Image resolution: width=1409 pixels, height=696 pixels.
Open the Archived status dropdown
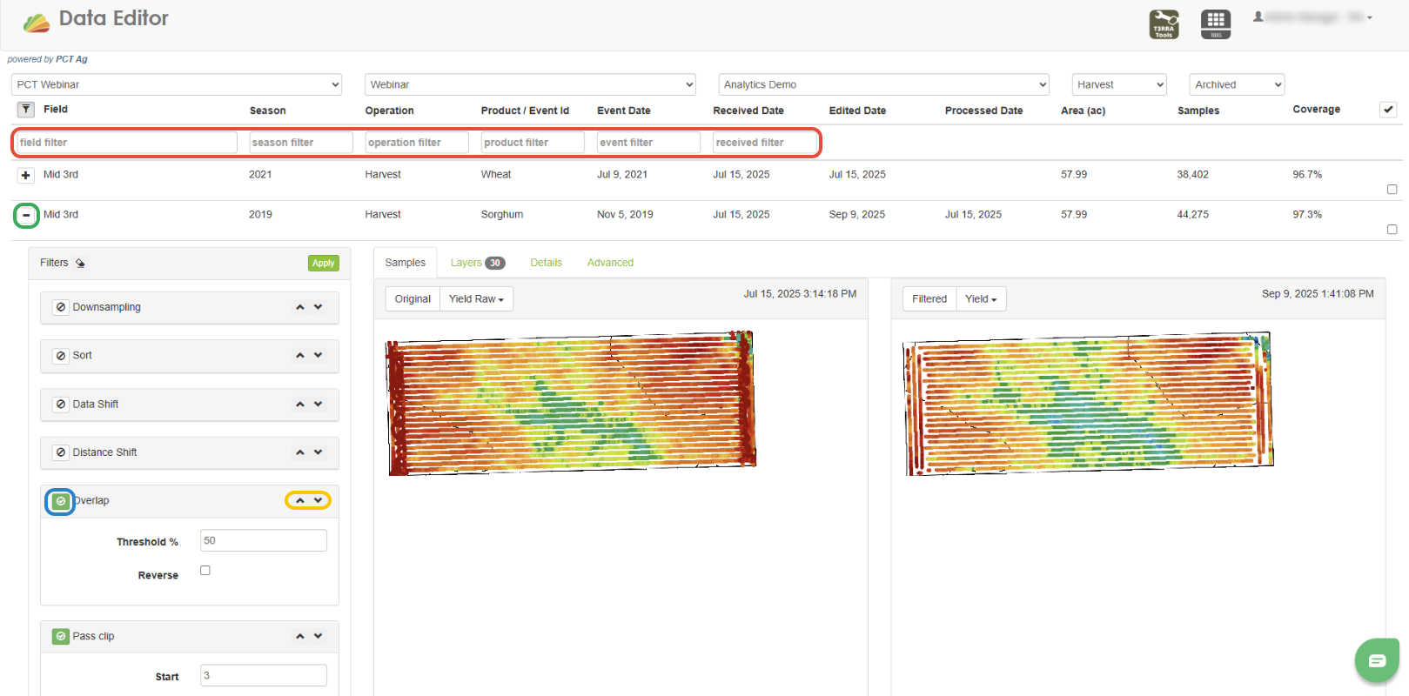pyautogui.click(x=1237, y=84)
